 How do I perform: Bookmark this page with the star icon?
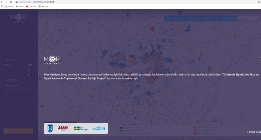point(259,2)
